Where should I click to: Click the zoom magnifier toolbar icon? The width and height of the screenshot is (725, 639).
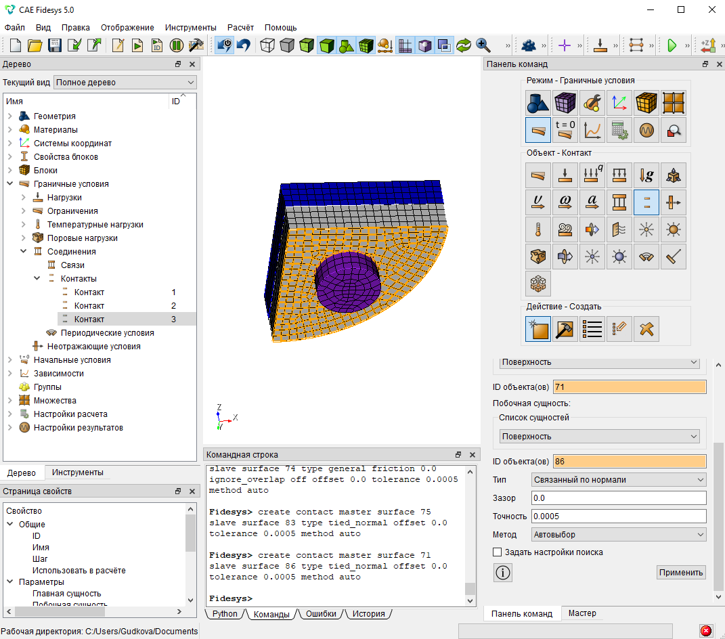point(483,45)
